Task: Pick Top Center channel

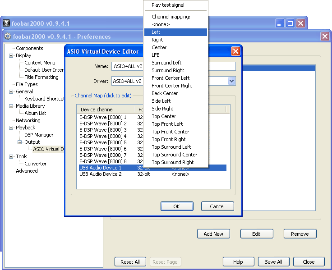Action: coord(176,116)
